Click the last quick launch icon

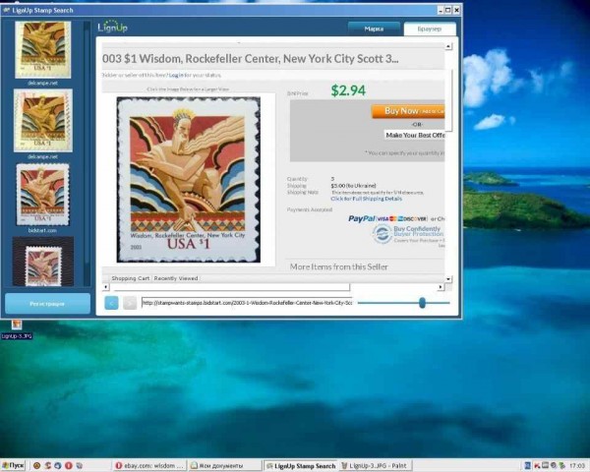(79, 465)
